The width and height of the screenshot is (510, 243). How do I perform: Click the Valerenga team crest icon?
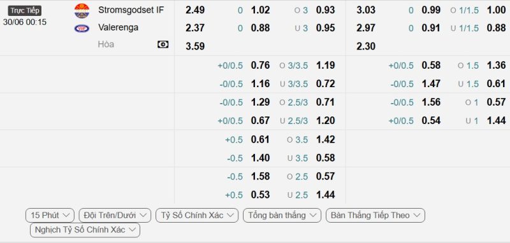coord(82,29)
